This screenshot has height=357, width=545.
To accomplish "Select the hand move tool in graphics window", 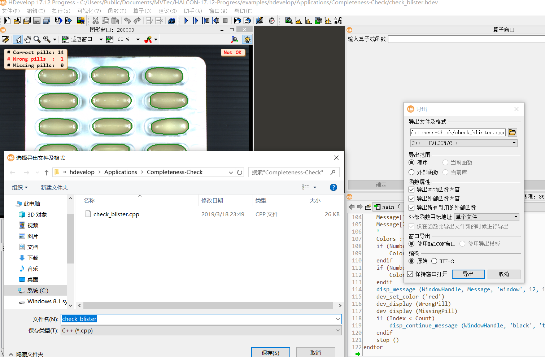I will pos(27,39).
